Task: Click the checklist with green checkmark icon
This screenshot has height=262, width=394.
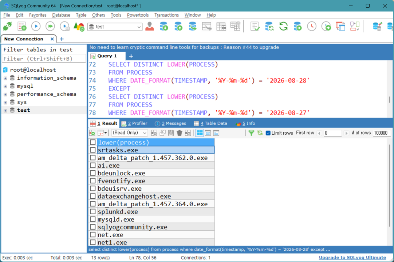Action: pos(255,26)
